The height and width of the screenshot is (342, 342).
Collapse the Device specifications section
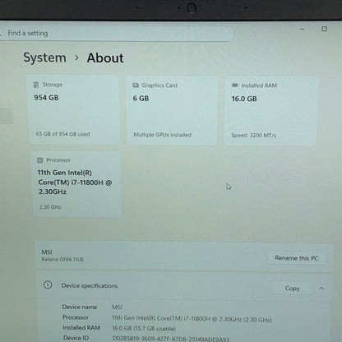point(321,288)
